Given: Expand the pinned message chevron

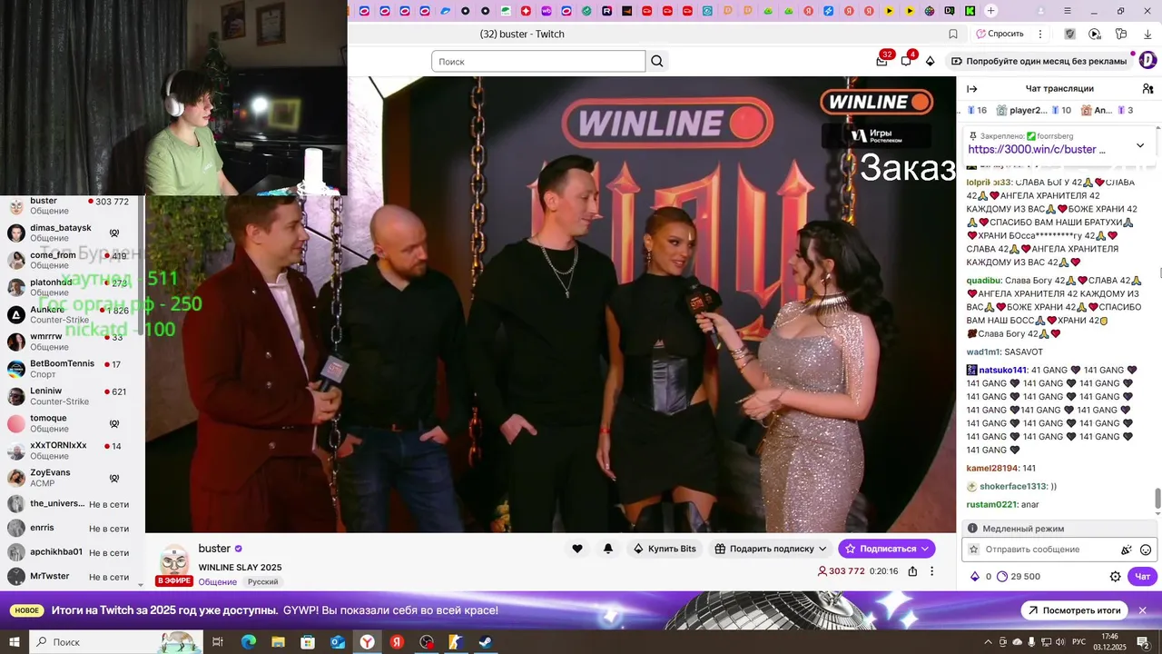Looking at the screenshot, I should click(x=1140, y=145).
